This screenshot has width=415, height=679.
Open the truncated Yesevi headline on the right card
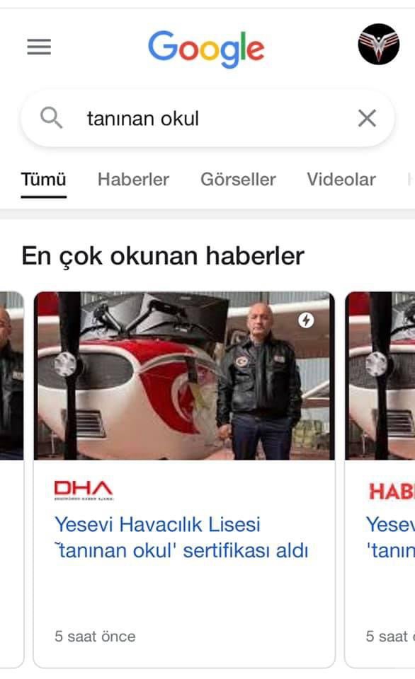[390, 538]
